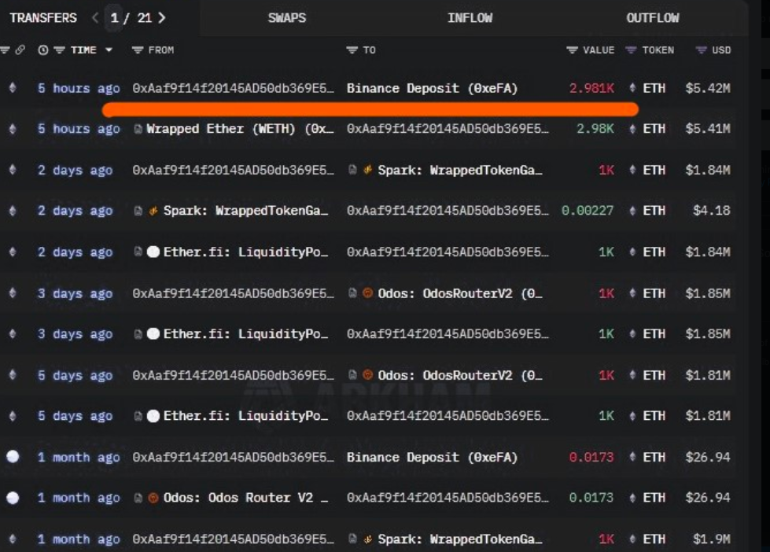Click the contract icon before Spark in the $4.18 row
The height and width of the screenshot is (552, 770).
138,211
